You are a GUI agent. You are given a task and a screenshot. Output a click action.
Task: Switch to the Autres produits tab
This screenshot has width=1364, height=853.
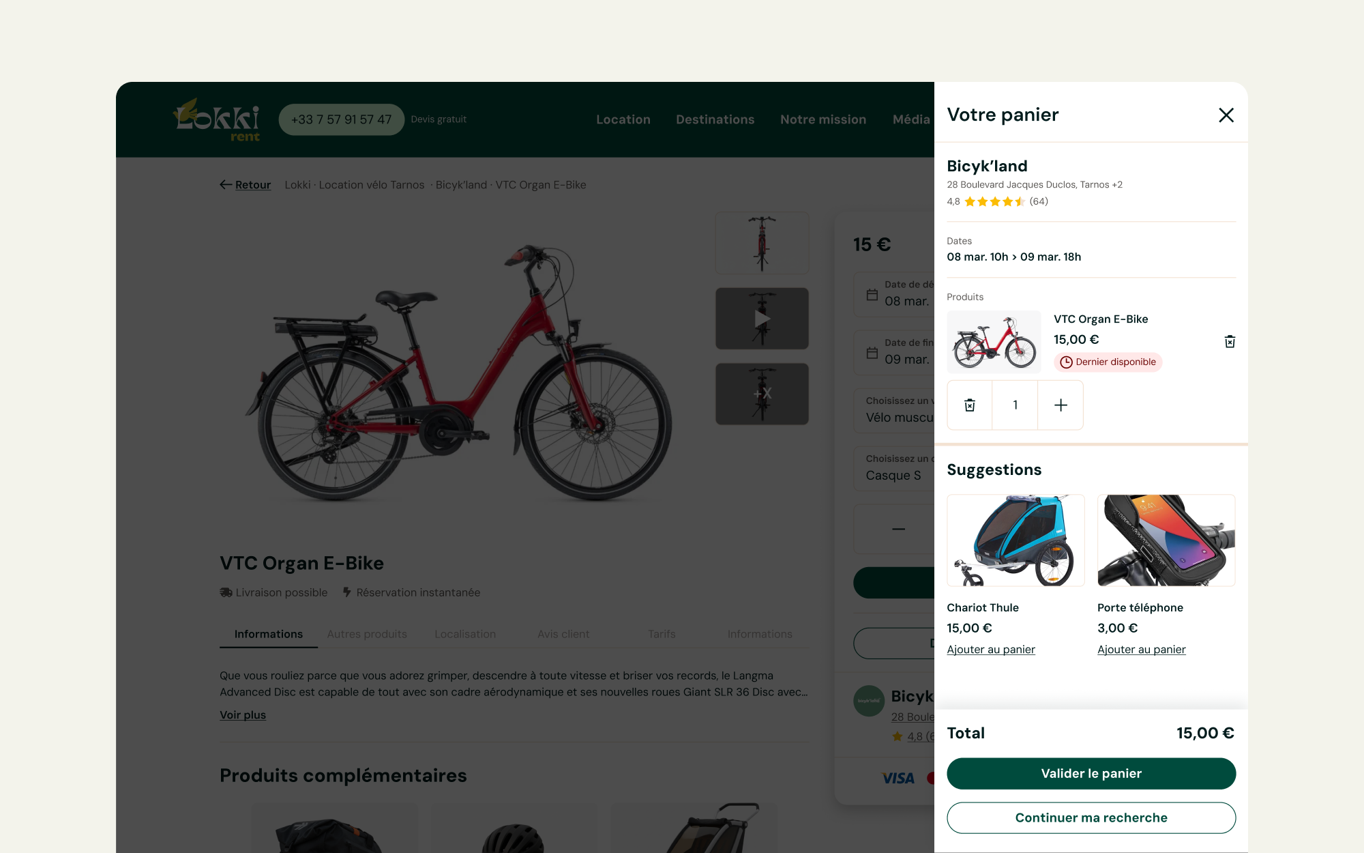tap(367, 634)
